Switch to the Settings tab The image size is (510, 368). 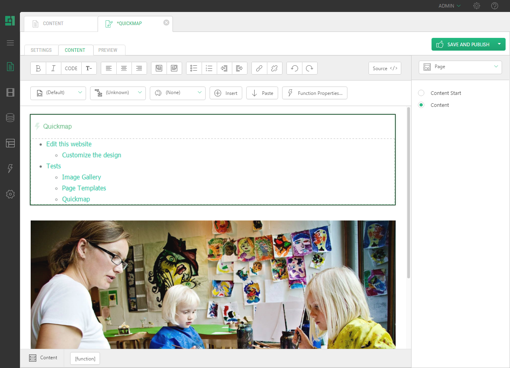(41, 50)
